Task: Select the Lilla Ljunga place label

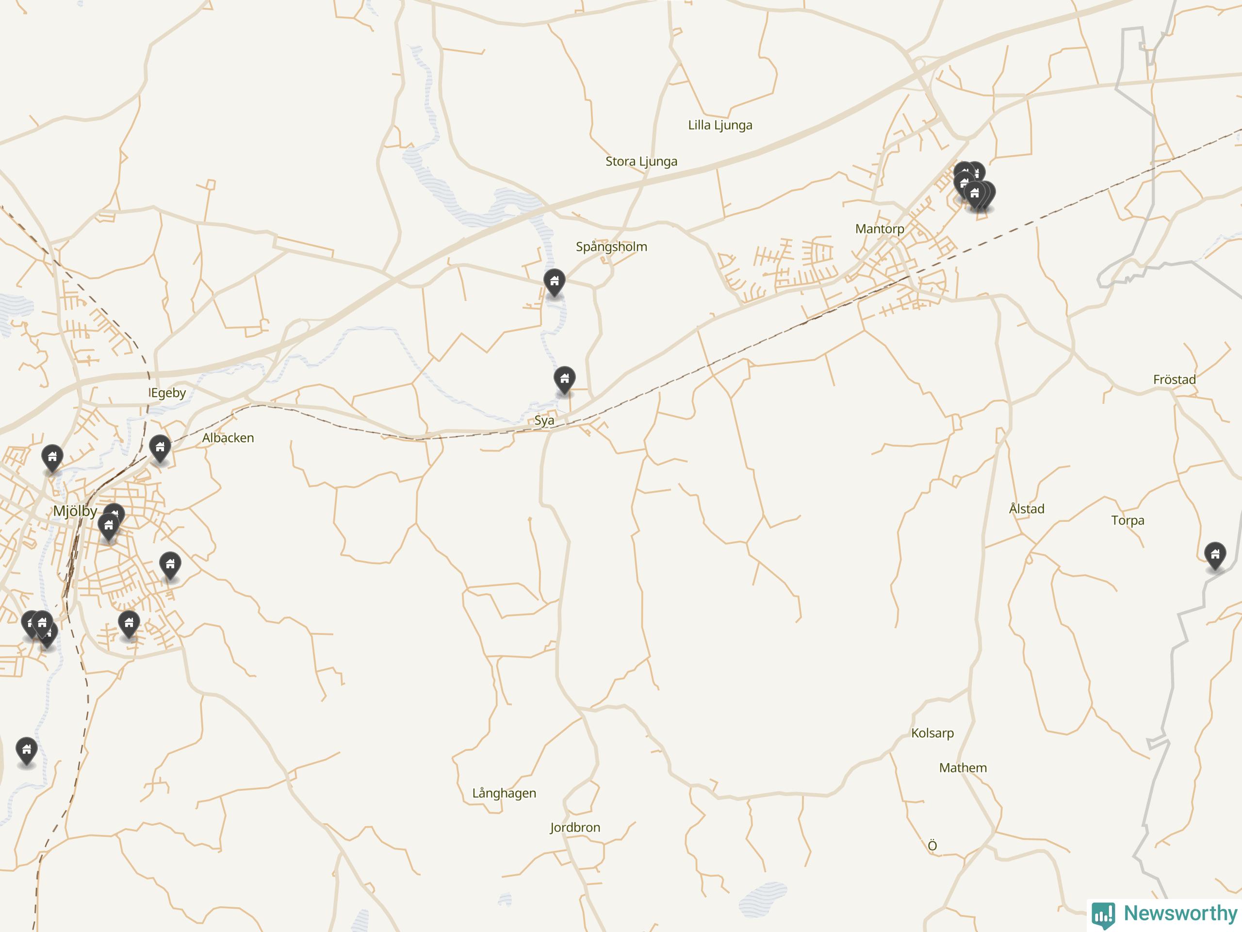Action: [720, 125]
